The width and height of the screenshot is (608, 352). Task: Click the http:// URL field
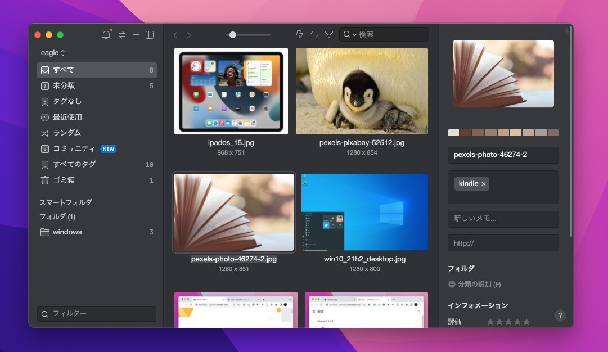pos(503,243)
